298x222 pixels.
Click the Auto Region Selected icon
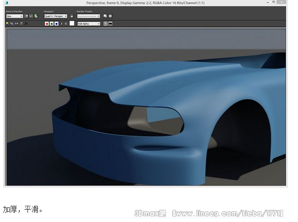pyautogui.click(x=31, y=16)
